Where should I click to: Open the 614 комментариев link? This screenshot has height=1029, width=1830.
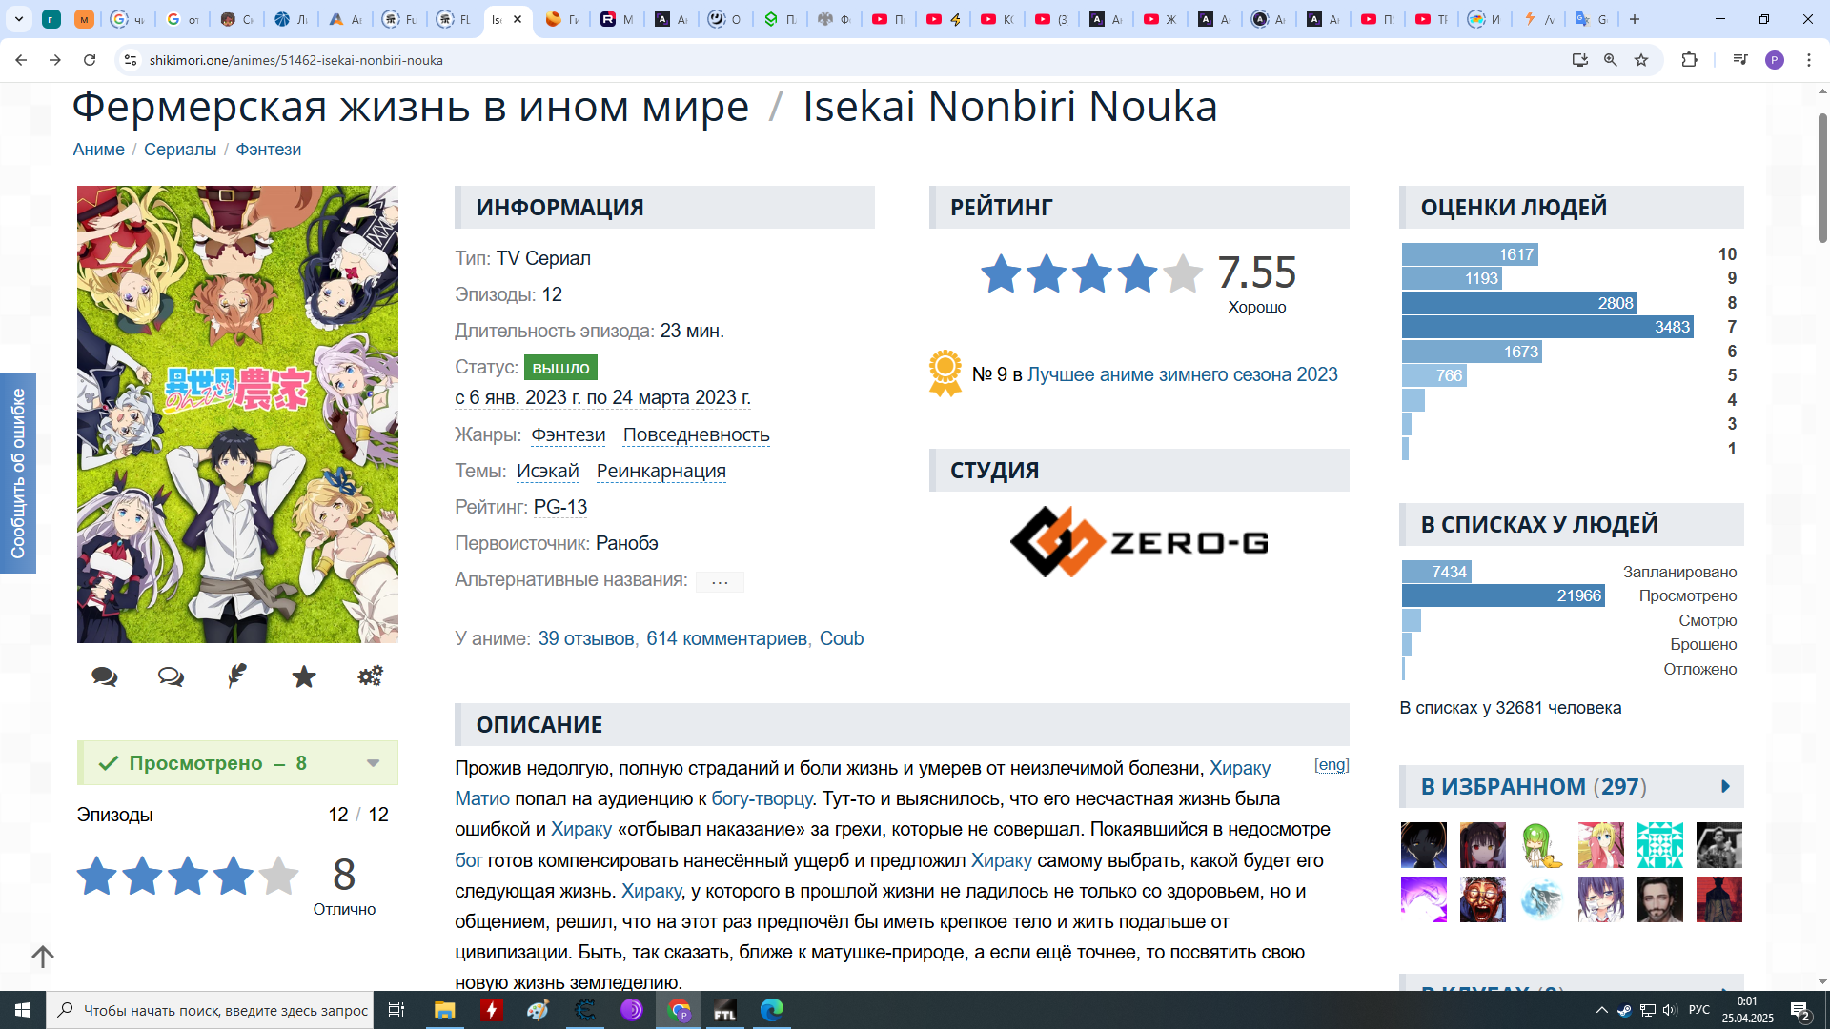coord(726,639)
